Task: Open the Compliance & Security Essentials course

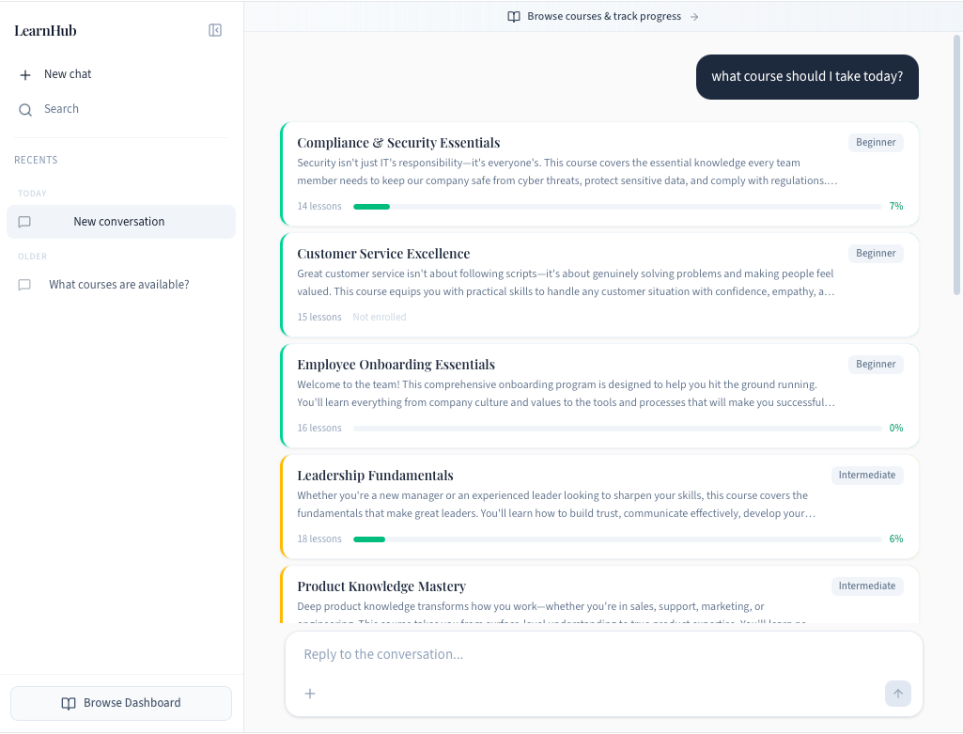Action: pyautogui.click(x=598, y=173)
